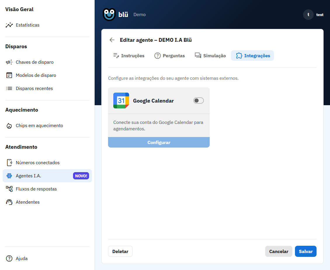Click the list icon beside Disparos recentes
Image resolution: width=330 pixels, height=270 pixels.
click(9, 89)
